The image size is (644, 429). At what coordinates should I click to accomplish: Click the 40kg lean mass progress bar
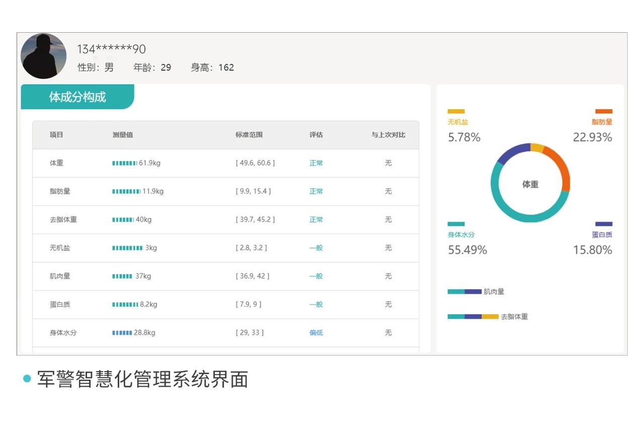pyautogui.click(x=123, y=219)
